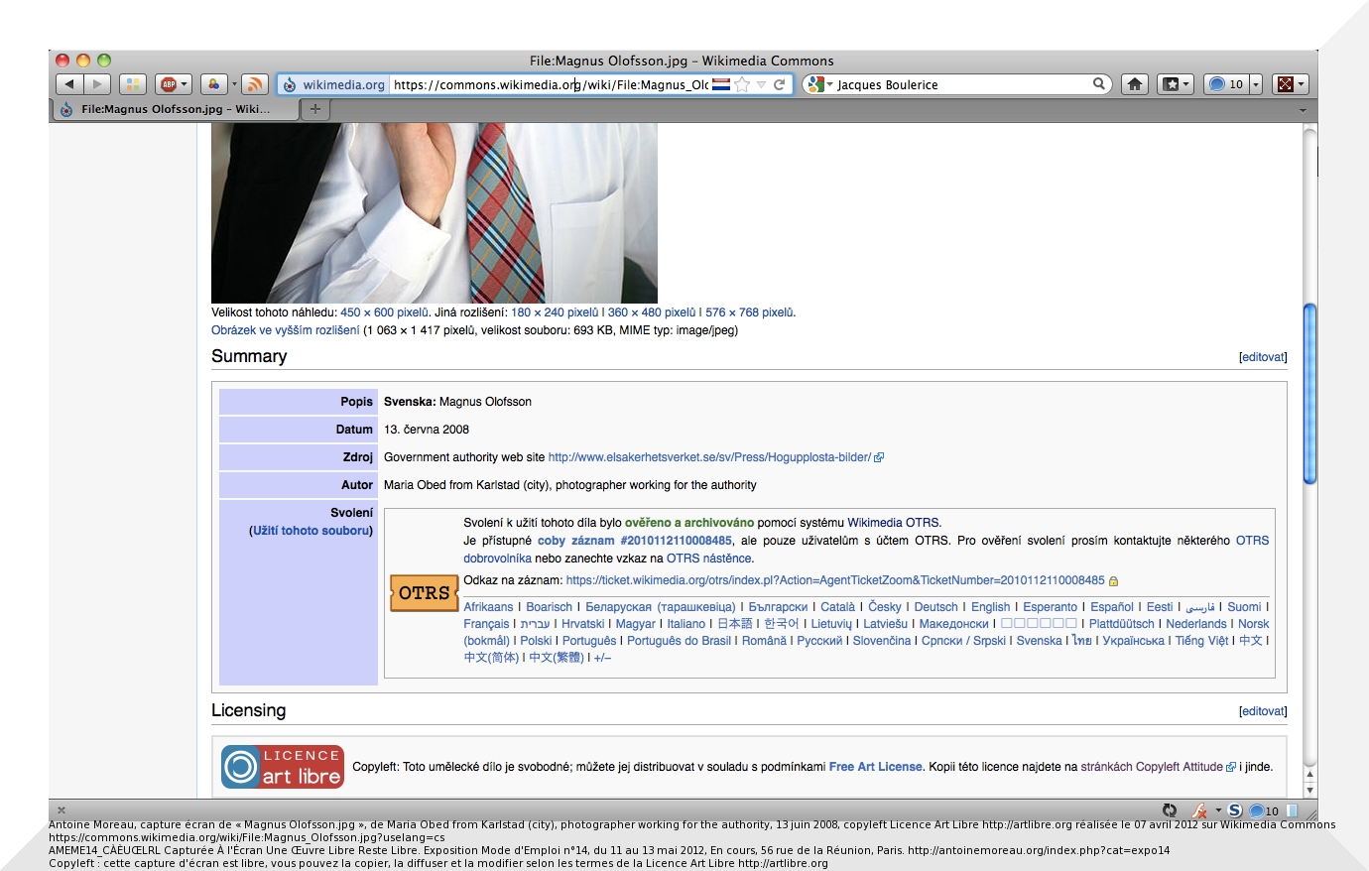Reload the page via the address bar
1369x871 pixels.
click(x=780, y=84)
